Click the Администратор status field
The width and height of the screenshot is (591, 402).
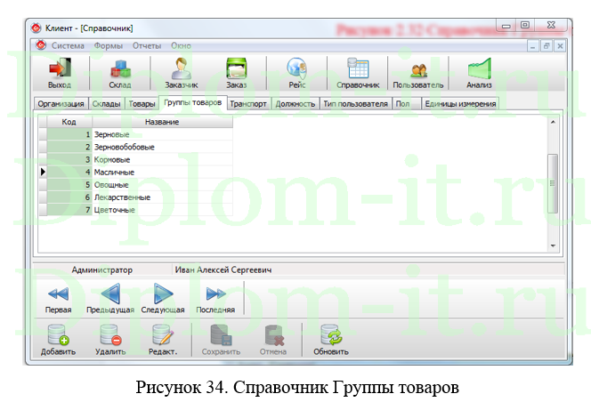tap(102, 269)
